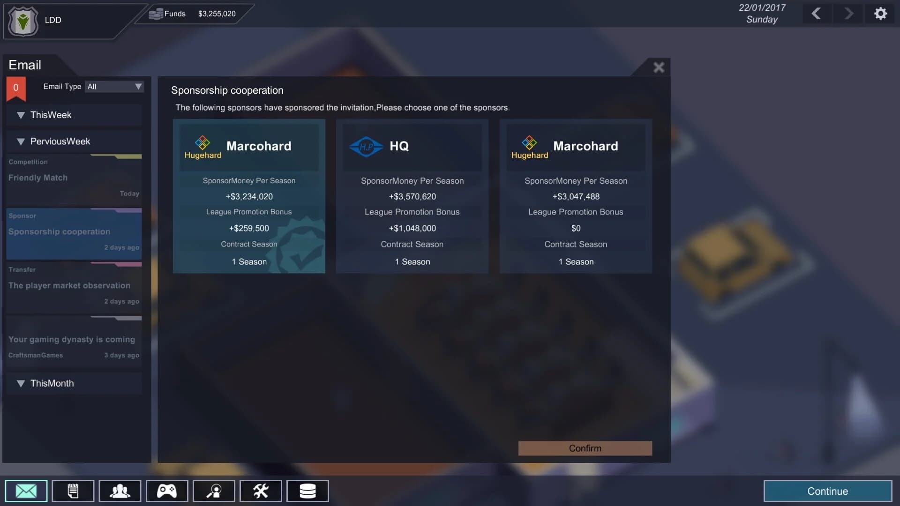The image size is (900, 506).
Task: Confirm the selected sponsor
Action: pyautogui.click(x=585, y=448)
